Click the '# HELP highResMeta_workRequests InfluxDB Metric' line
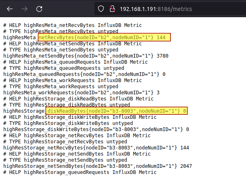 [x=73, y=80]
